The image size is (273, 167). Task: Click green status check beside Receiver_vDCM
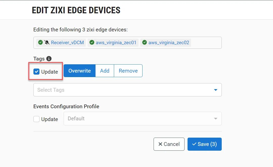[40, 42]
